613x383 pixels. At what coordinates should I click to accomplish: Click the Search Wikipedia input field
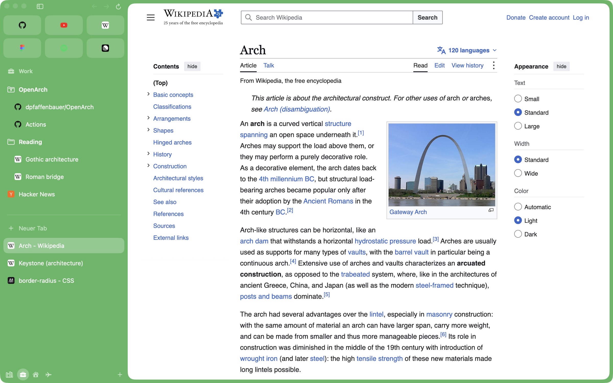[x=327, y=17]
